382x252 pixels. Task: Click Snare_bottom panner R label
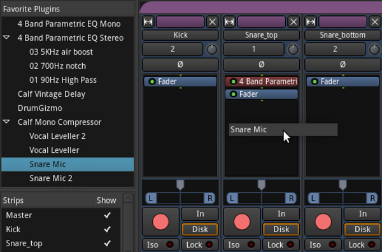click(x=372, y=198)
